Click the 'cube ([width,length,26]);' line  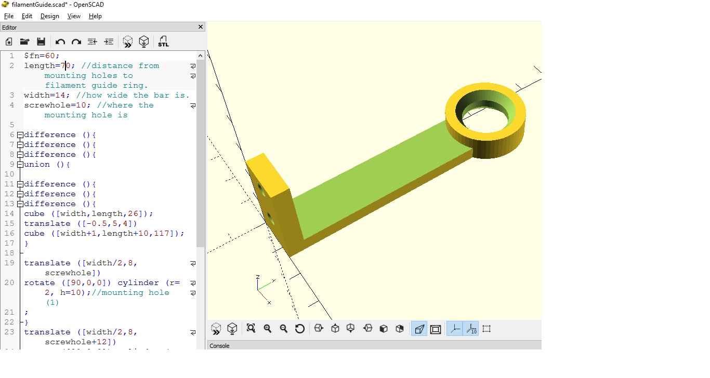pos(88,214)
